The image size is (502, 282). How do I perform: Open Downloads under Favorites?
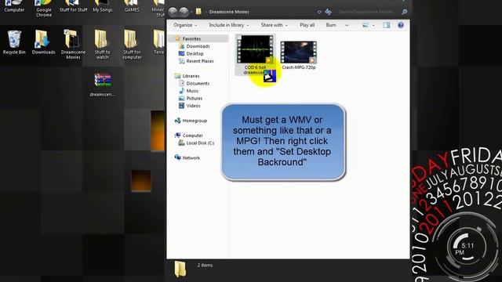198,46
